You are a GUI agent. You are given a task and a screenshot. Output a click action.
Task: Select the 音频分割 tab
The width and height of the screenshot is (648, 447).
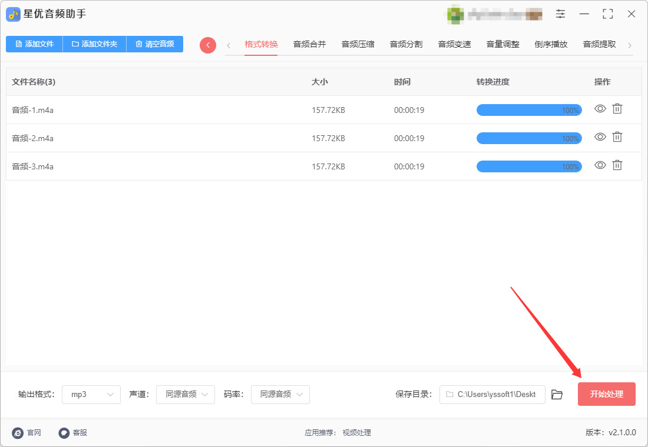click(x=406, y=44)
